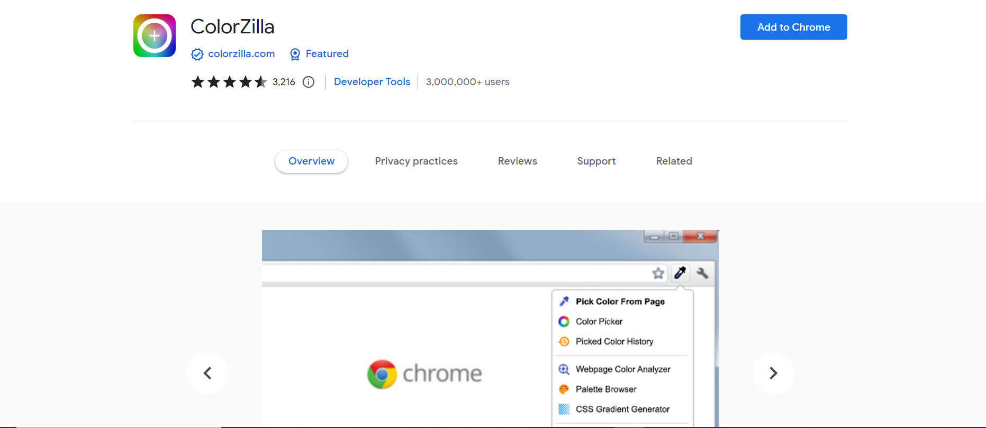Switch to the Overview tab
The width and height of the screenshot is (986, 428).
click(x=311, y=161)
